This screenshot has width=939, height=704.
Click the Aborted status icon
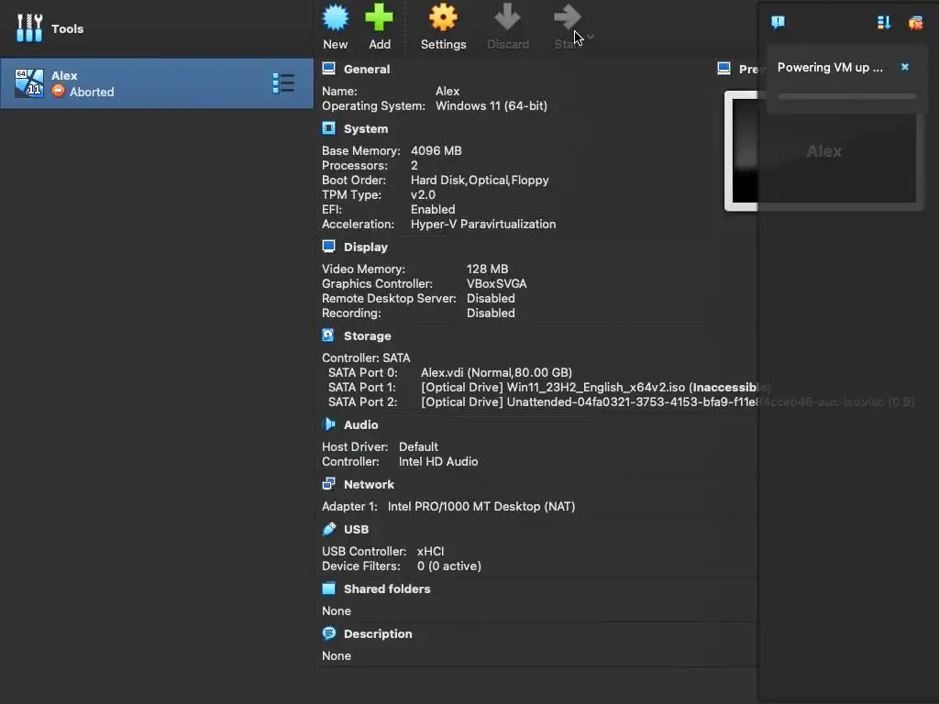point(58,91)
